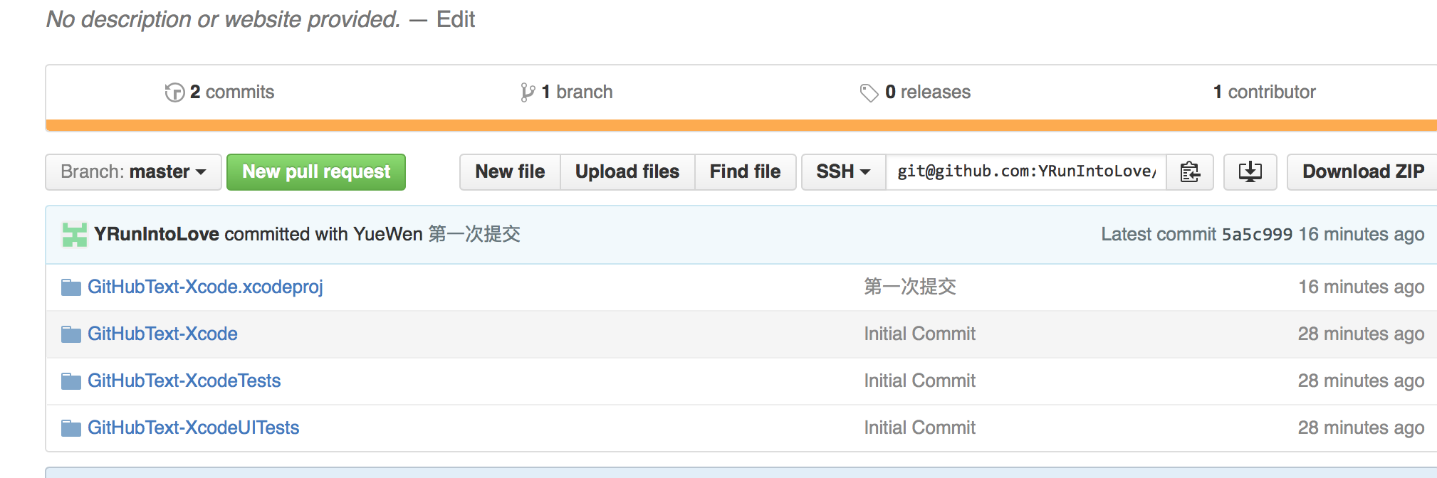Open the Branch: master dropdown
Viewport: 1437px width, 478px height.
pyautogui.click(x=133, y=172)
